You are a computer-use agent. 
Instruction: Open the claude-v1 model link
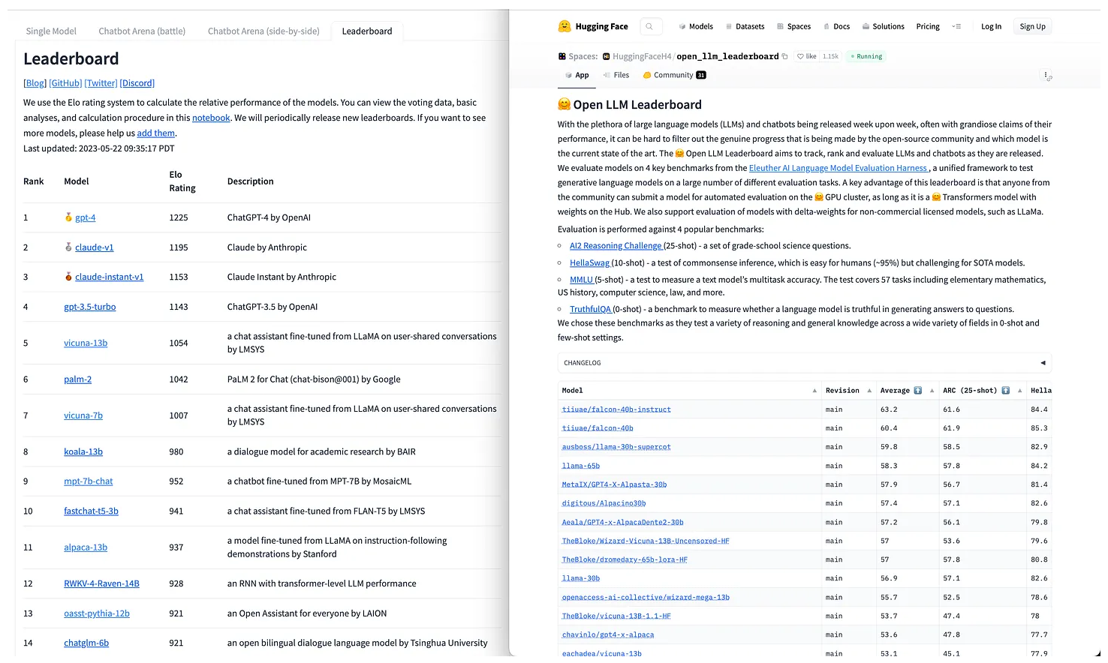95,247
